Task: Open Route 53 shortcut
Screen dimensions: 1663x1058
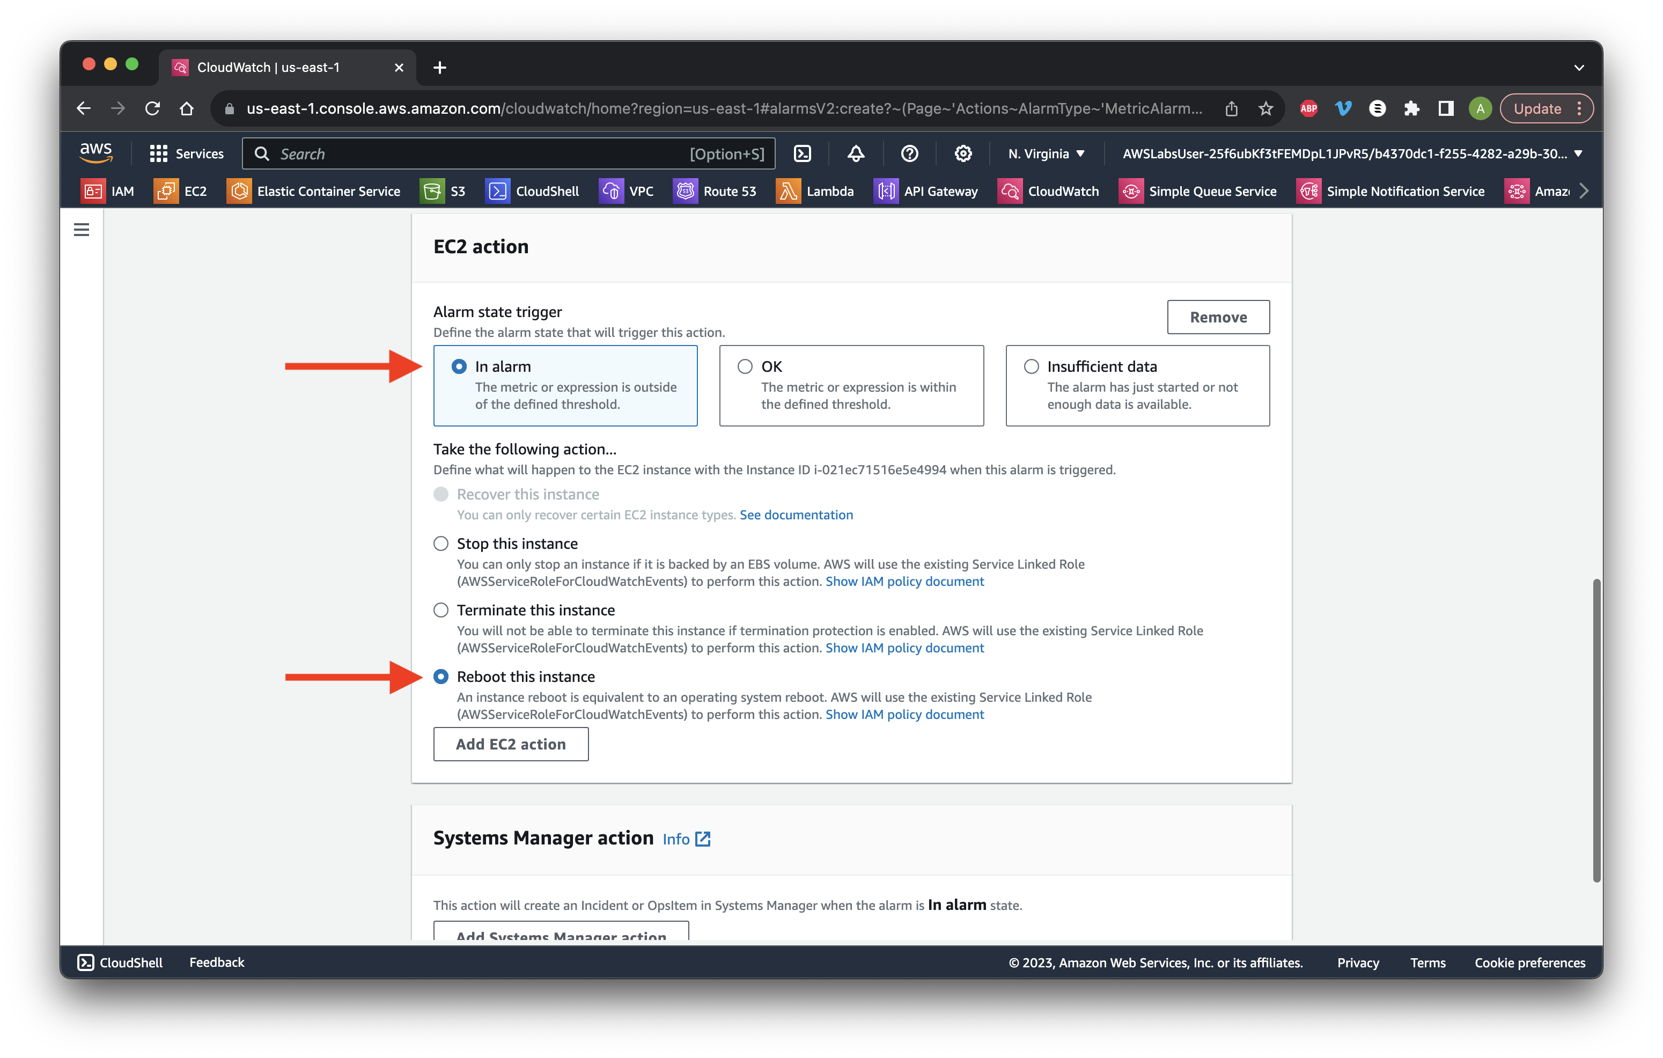Action: coord(715,192)
